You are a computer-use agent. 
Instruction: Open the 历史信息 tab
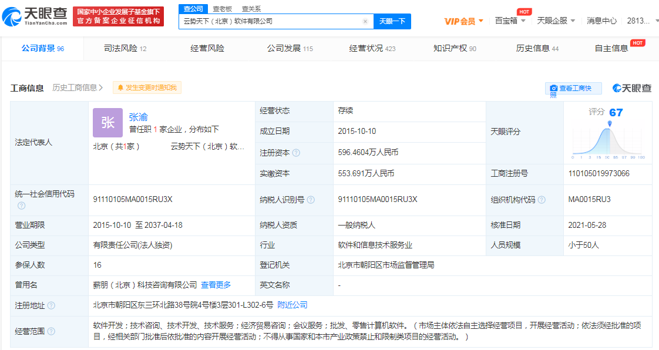point(537,48)
